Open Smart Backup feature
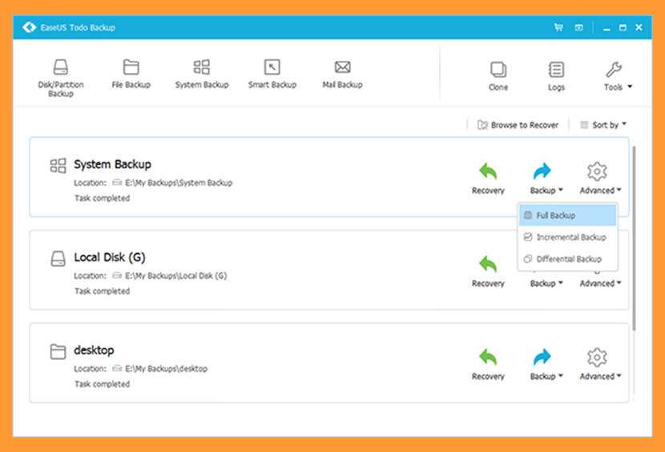Viewport: 665px width, 452px height. tap(272, 74)
